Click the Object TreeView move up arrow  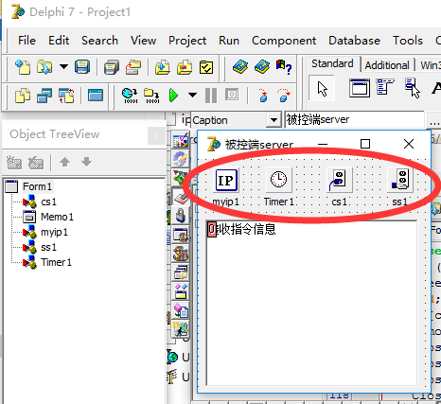[65, 162]
